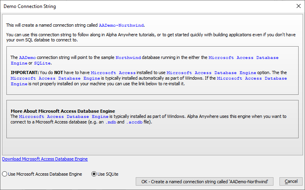Click the blue SQLite word in the description
Screen dimensions: 305x190
tap(42, 63)
